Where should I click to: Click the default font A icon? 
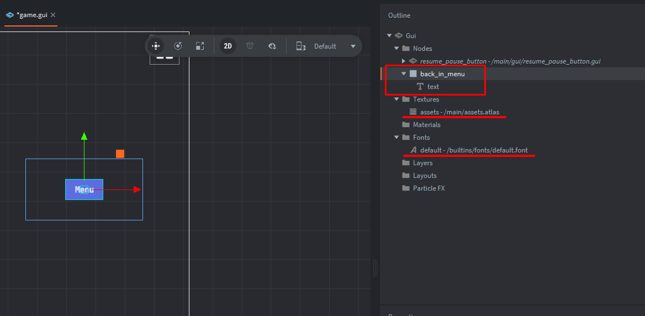pos(413,150)
